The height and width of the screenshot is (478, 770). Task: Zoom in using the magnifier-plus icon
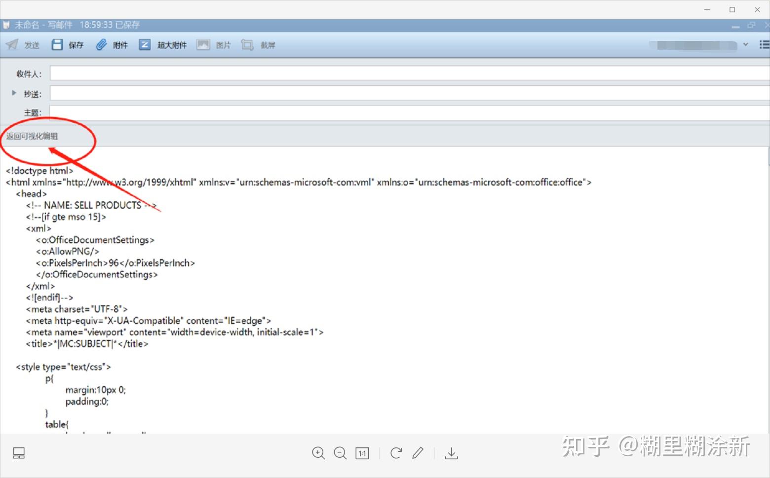pos(318,453)
